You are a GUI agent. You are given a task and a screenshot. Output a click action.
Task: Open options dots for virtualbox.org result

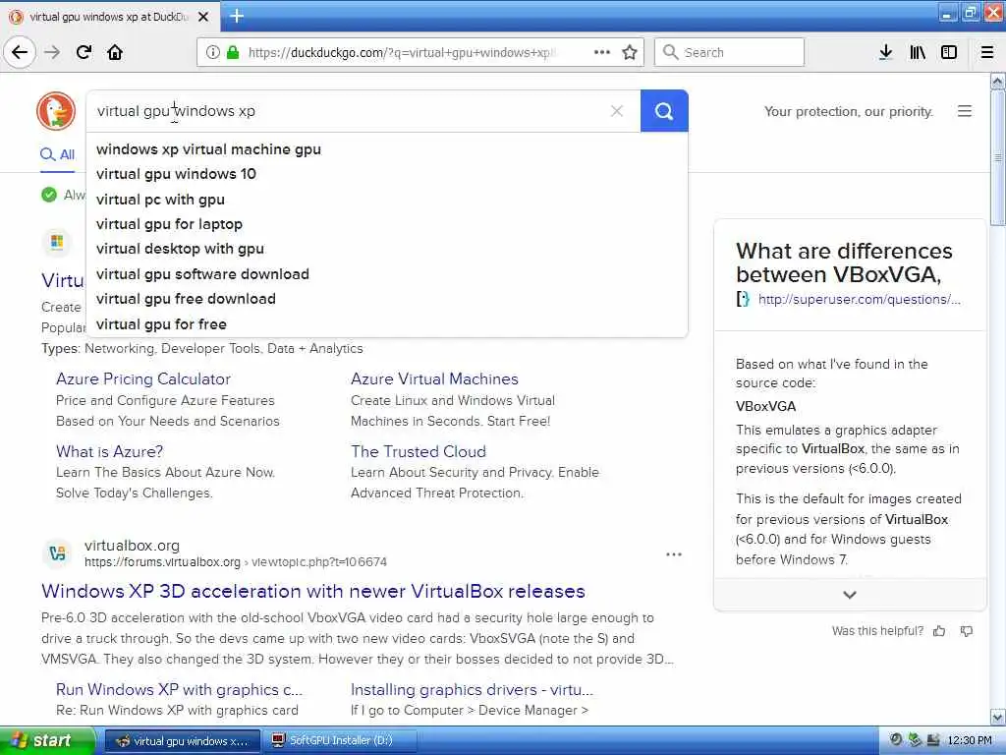674,554
